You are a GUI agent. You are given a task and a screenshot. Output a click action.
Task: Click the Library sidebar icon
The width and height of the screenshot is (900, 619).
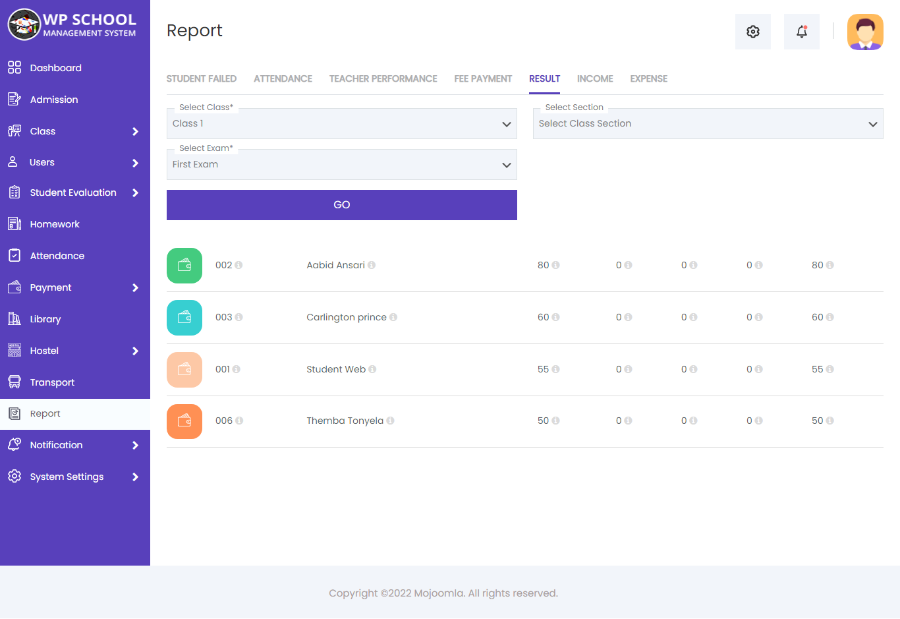(14, 318)
